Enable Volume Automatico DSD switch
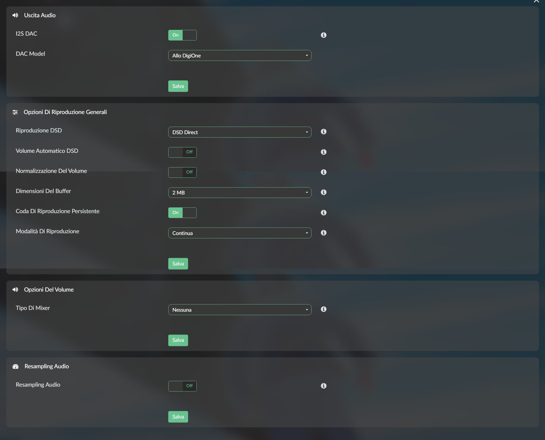Image resolution: width=545 pixels, height=440 pixels. pos(182,152)
